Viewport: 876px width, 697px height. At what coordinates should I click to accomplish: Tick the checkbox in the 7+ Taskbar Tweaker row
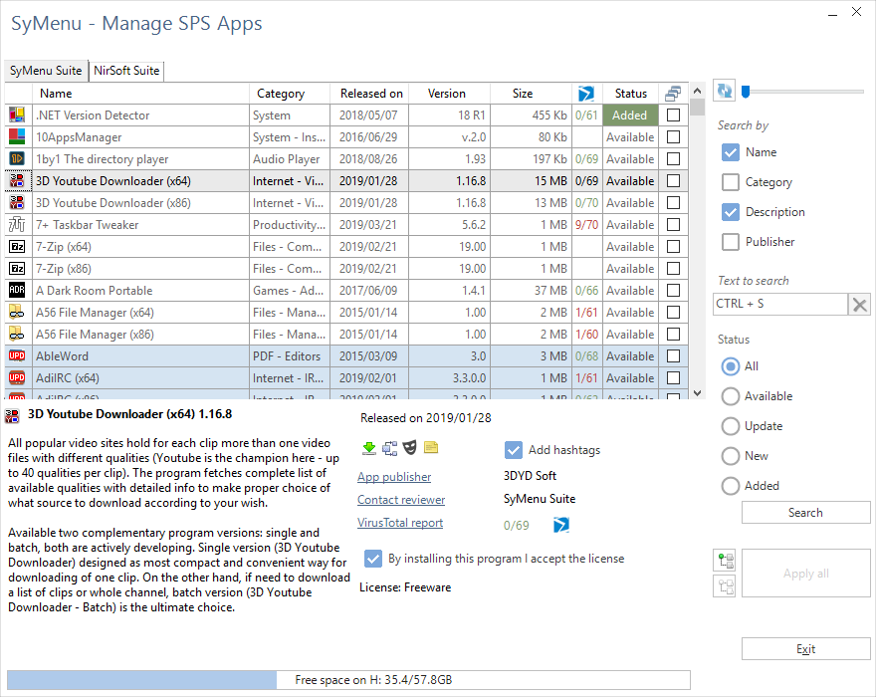(x=674, y=225)
